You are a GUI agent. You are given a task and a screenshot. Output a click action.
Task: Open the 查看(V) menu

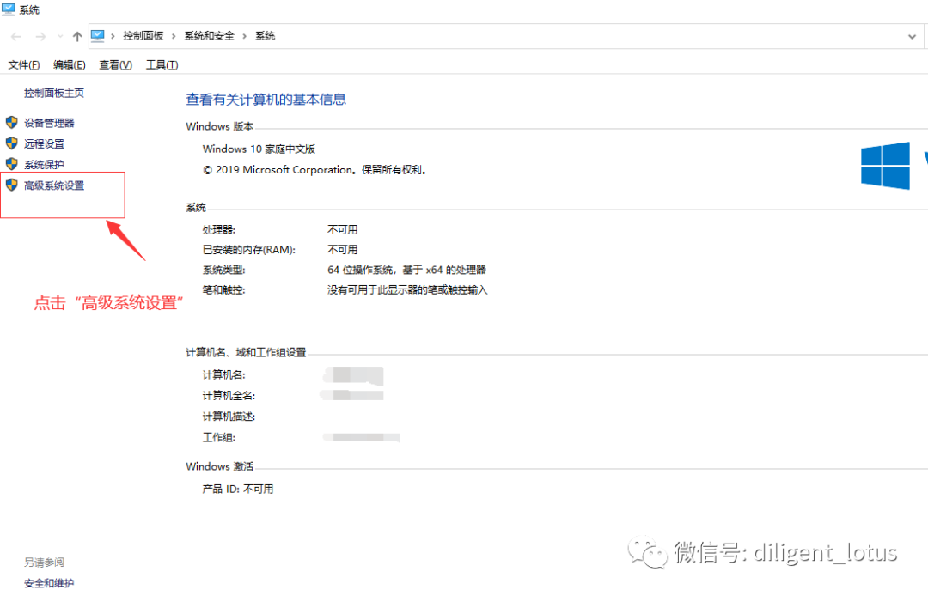115,65
